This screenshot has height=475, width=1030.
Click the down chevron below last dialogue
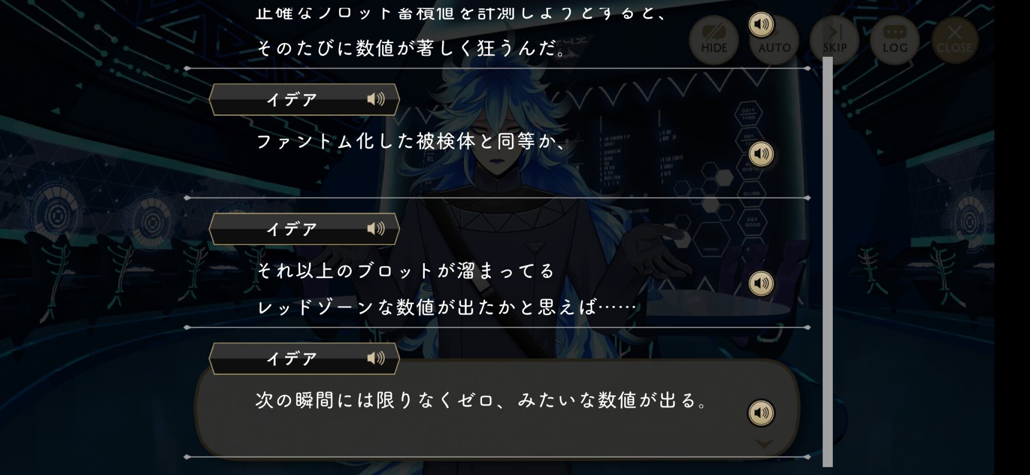(764, 444)
